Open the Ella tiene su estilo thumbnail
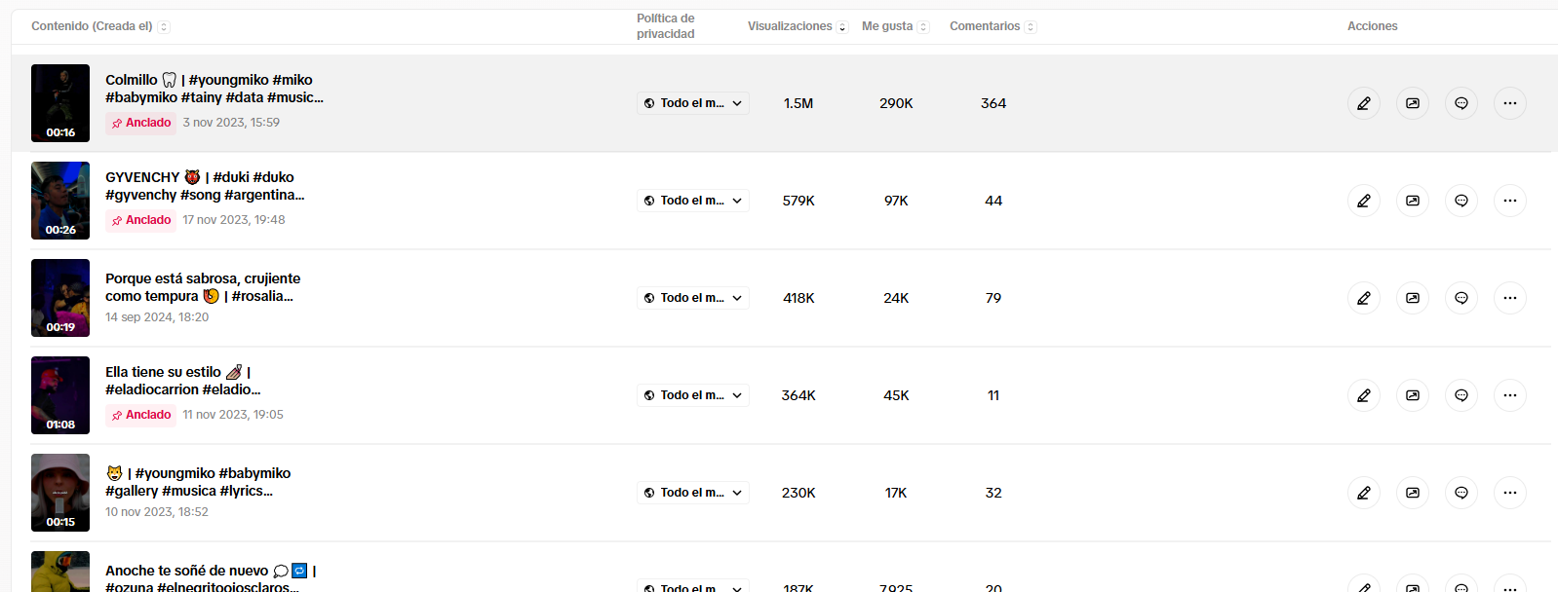 click(60, 395)
